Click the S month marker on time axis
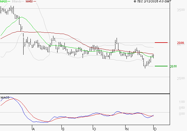 pos(63,129)
